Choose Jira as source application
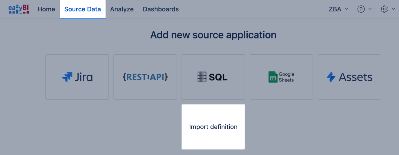This screenshot has height=155, width=399. pos(77,77)
